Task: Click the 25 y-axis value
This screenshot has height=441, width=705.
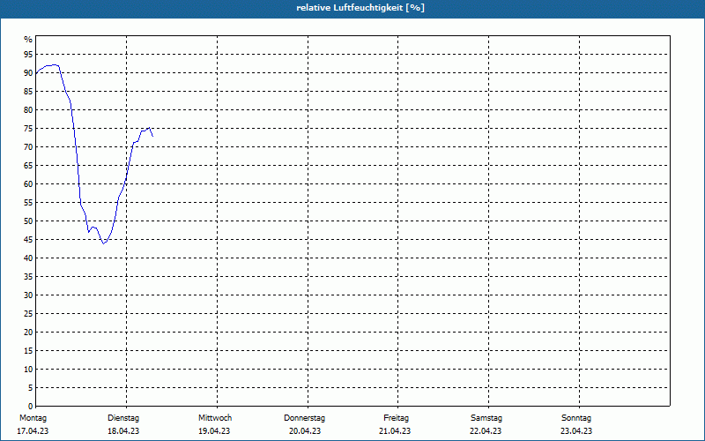Action: coord(28,314)
